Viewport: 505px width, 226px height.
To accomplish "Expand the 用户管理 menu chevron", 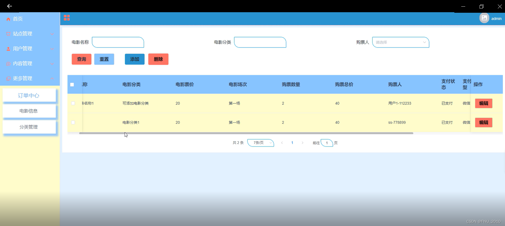I will pyautogui.click(x=52, y=49).
